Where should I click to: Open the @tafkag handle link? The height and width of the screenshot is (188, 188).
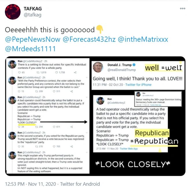(32, 15)
